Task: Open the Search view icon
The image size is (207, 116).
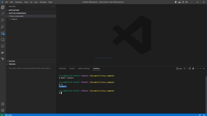Action: (x=3, y=14)
